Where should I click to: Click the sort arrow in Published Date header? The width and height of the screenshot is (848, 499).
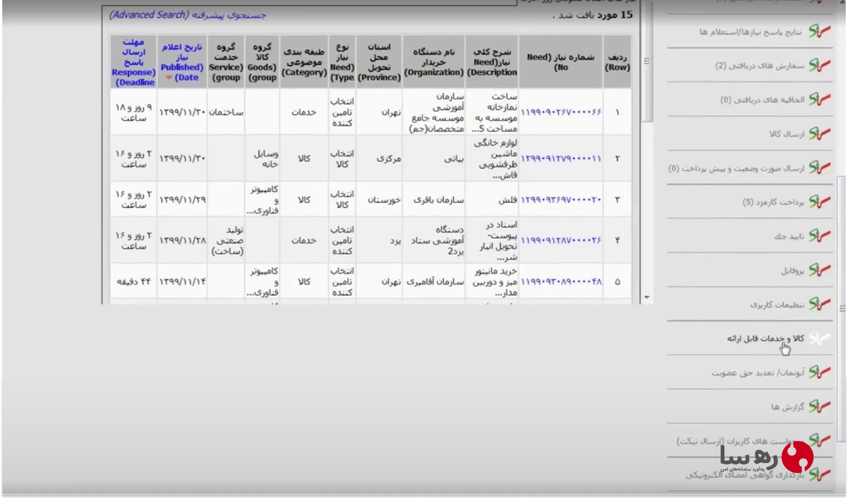[x=168, y=77]
